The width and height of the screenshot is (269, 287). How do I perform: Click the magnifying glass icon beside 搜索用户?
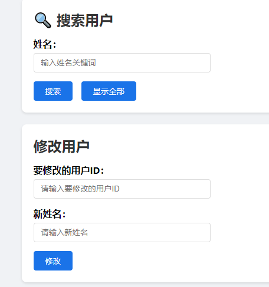43,21
